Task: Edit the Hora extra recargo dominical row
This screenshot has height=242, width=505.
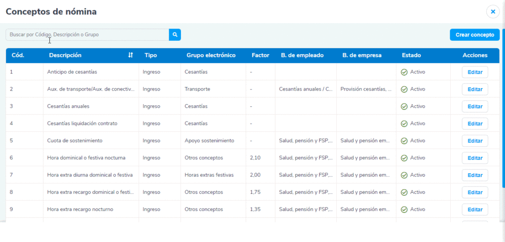Action: (474, 193)
